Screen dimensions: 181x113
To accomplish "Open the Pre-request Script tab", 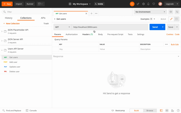I will click(x=115, y=34).
